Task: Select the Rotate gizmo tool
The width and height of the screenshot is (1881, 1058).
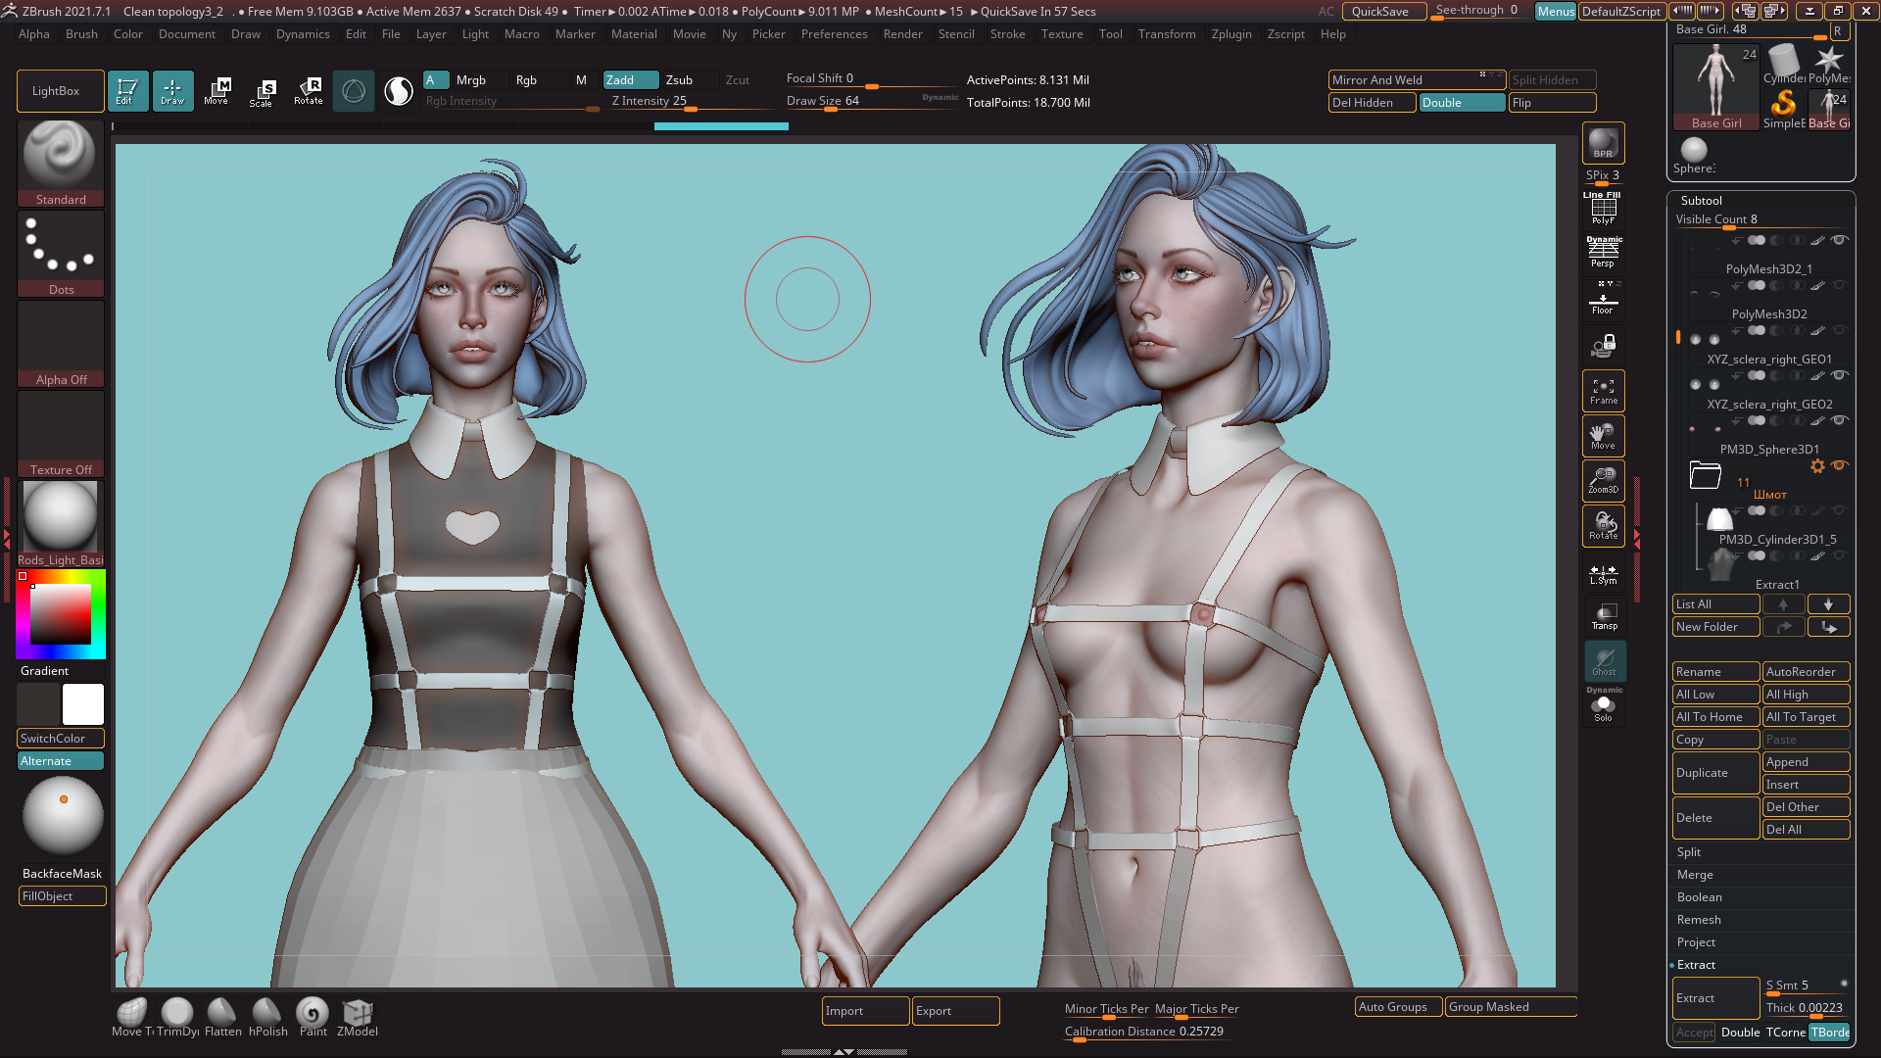Action: point(308,92)
